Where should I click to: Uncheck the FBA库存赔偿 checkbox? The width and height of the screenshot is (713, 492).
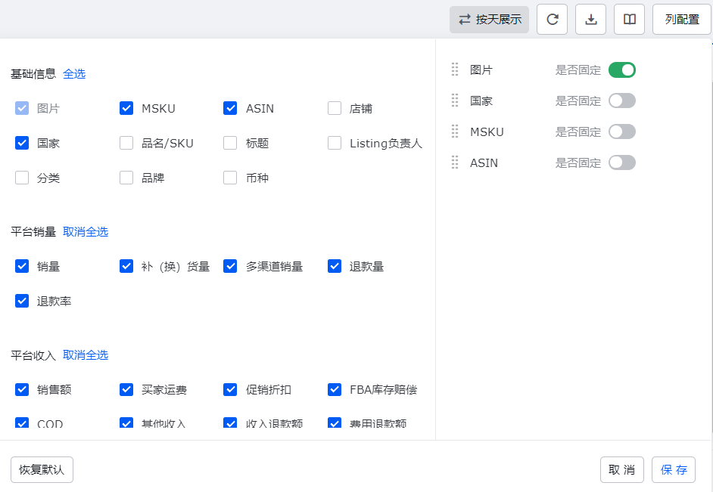(335, 389)
